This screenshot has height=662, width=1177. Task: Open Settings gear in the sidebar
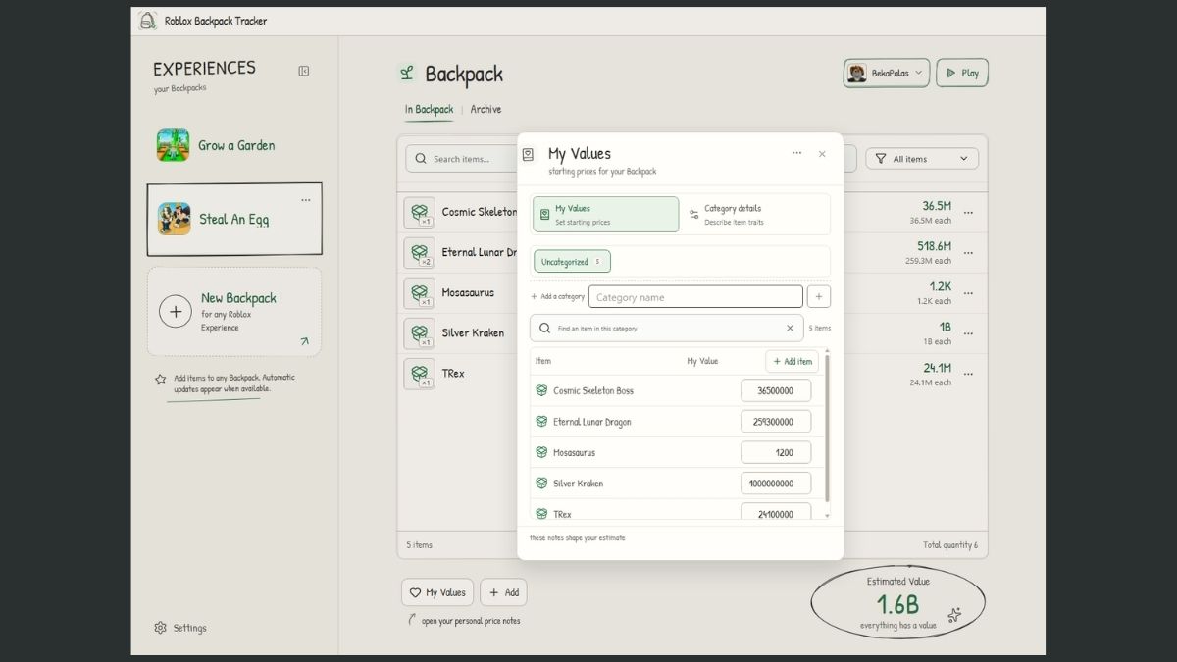(x=161, y=628)
